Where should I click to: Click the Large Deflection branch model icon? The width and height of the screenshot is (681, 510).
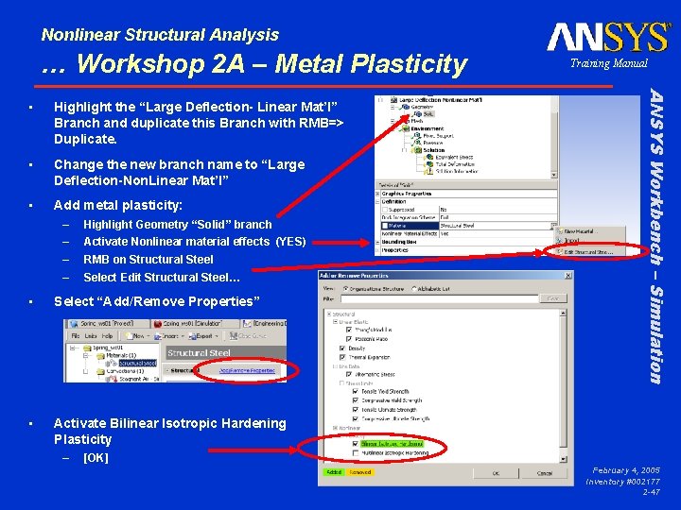[x=393, y=100]
